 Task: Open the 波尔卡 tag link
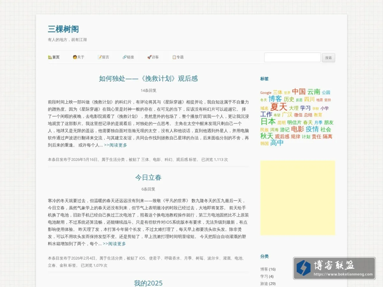(x=213, y=258)
